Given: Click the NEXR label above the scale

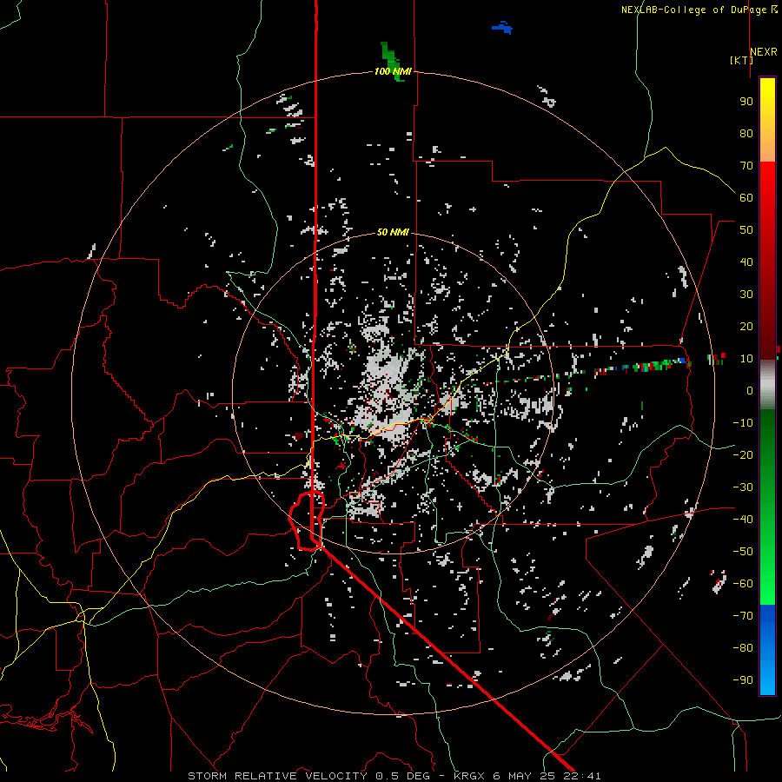Looking at the screenshot, I should (764, 52).
